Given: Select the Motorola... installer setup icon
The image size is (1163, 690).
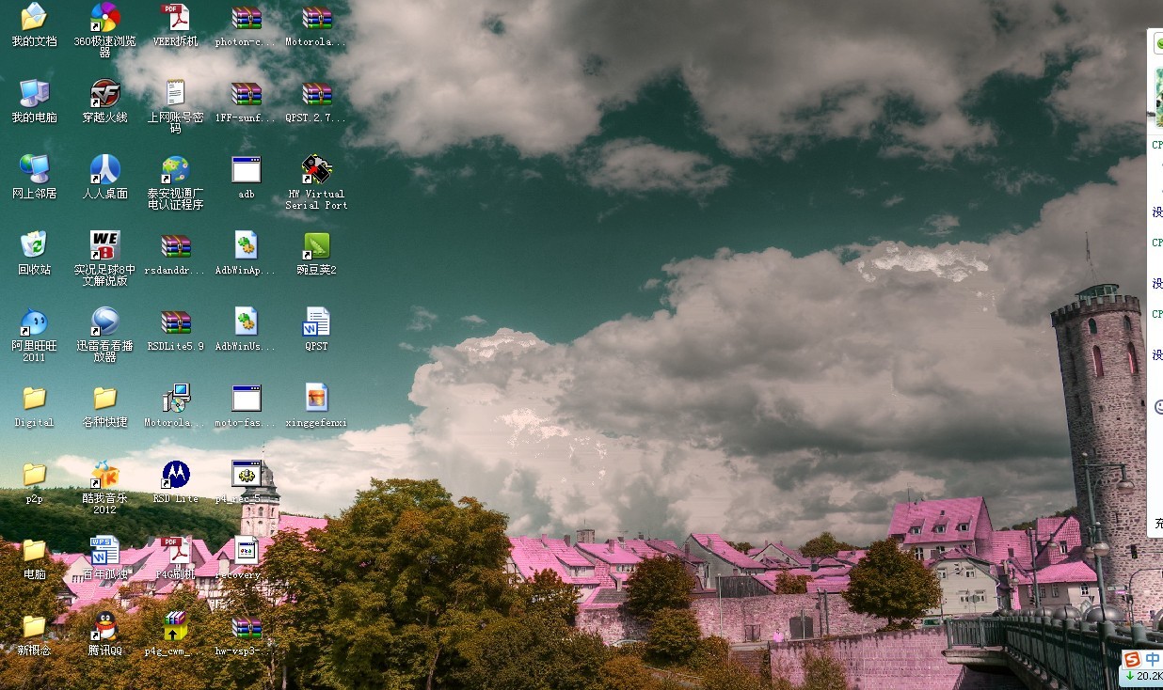Looking at the screenshot, I should [175, 397].
